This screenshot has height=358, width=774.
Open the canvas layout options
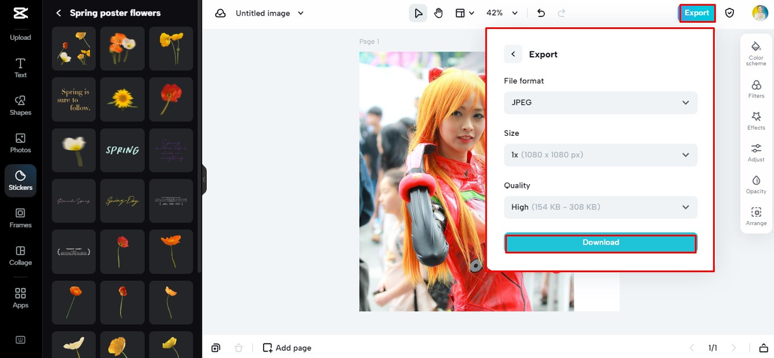[464, 13]
